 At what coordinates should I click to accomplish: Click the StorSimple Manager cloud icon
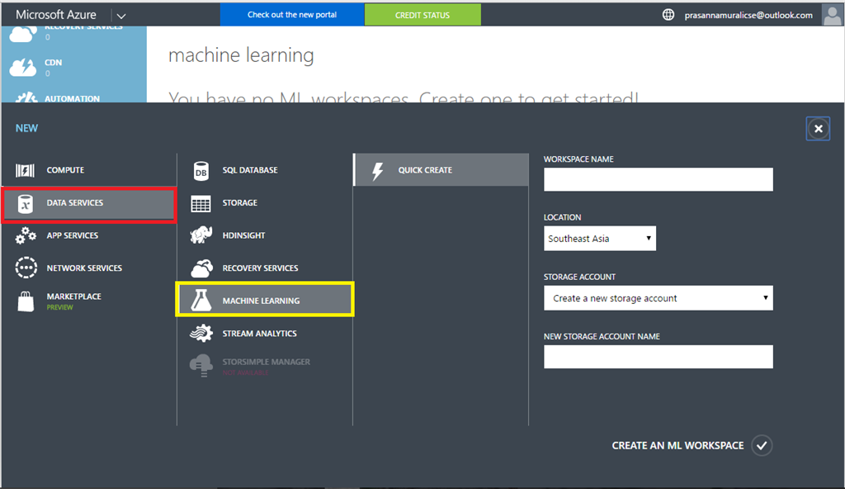201,365
